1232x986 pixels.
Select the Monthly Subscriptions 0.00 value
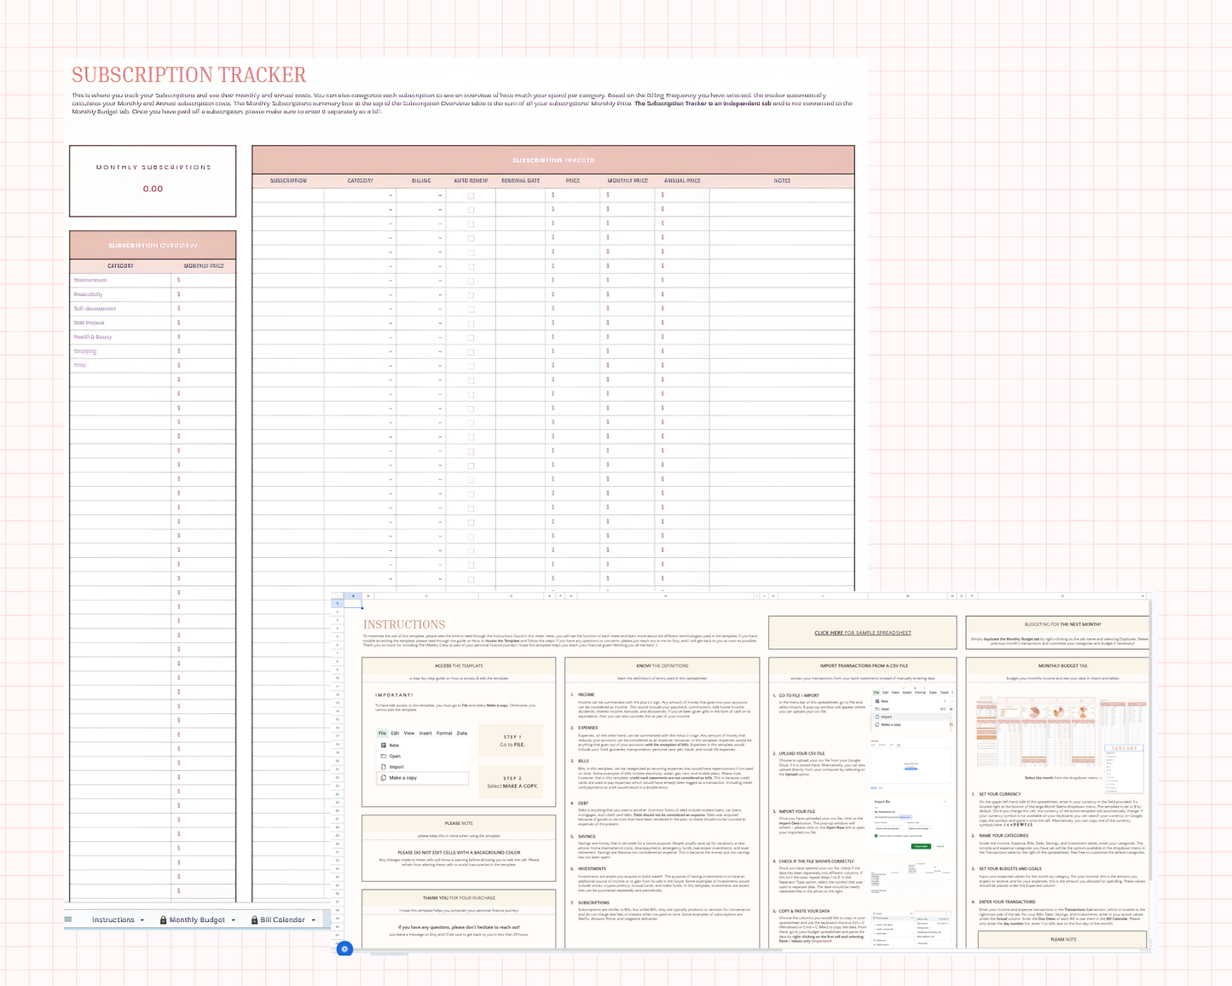[153, 188]
